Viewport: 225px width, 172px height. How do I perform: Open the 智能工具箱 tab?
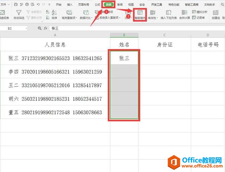pyautogui.click(x=192, y=5)
